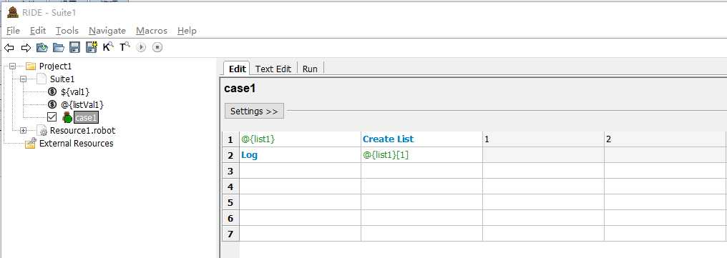Click the Go Back arrow toolbar icon

(x=9, y=47)
